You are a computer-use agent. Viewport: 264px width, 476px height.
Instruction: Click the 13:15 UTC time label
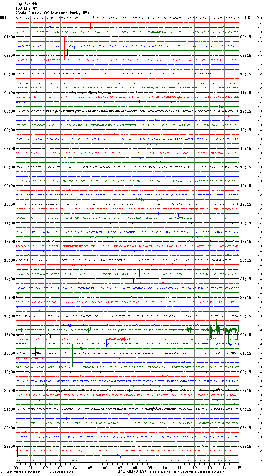[246, 130]
